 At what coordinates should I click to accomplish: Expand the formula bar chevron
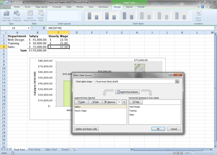(x=215, y=28)
